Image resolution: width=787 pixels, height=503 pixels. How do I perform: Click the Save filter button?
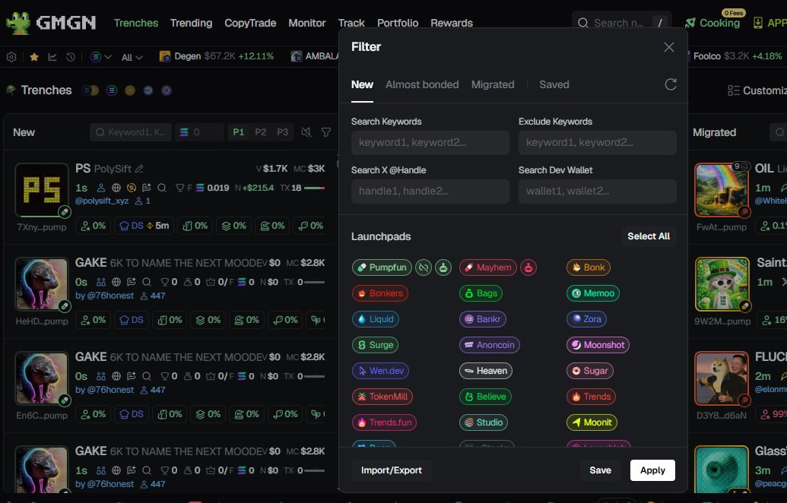pyautogui.click(x=600, y=470)
